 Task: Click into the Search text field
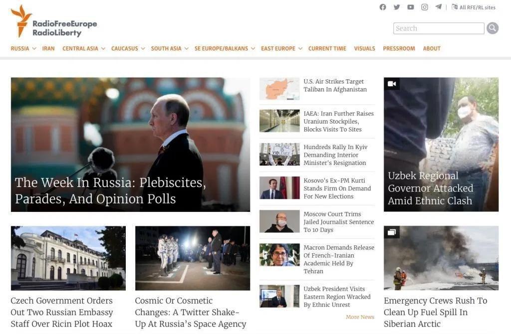click(x=439, y=28)
